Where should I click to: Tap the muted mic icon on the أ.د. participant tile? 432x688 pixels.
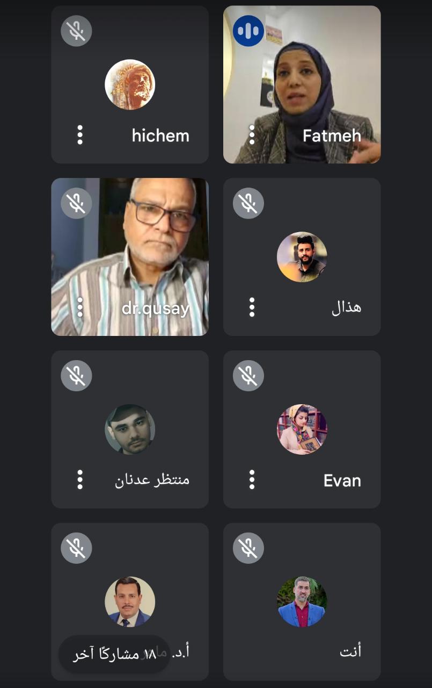click(76, 548)
